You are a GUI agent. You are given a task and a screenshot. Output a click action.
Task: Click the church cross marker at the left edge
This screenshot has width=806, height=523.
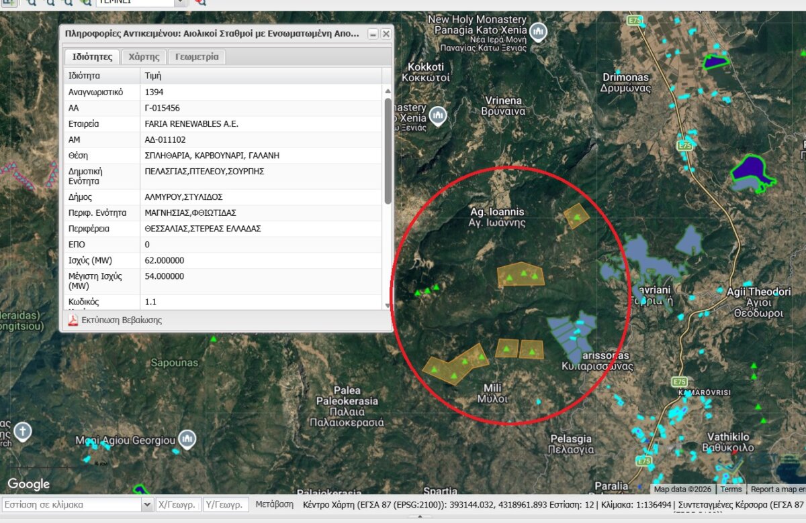[23, 431]
